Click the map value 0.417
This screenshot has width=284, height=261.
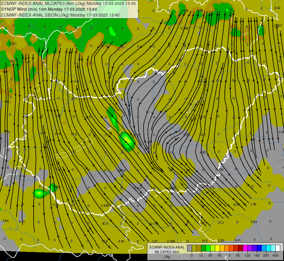(138, 188)
